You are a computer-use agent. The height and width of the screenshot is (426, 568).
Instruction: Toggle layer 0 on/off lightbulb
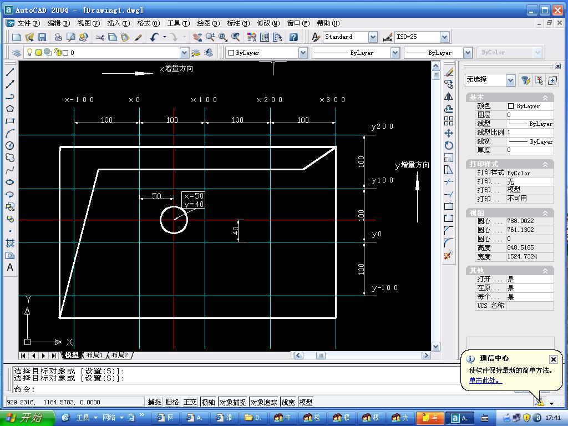(30, 53)
